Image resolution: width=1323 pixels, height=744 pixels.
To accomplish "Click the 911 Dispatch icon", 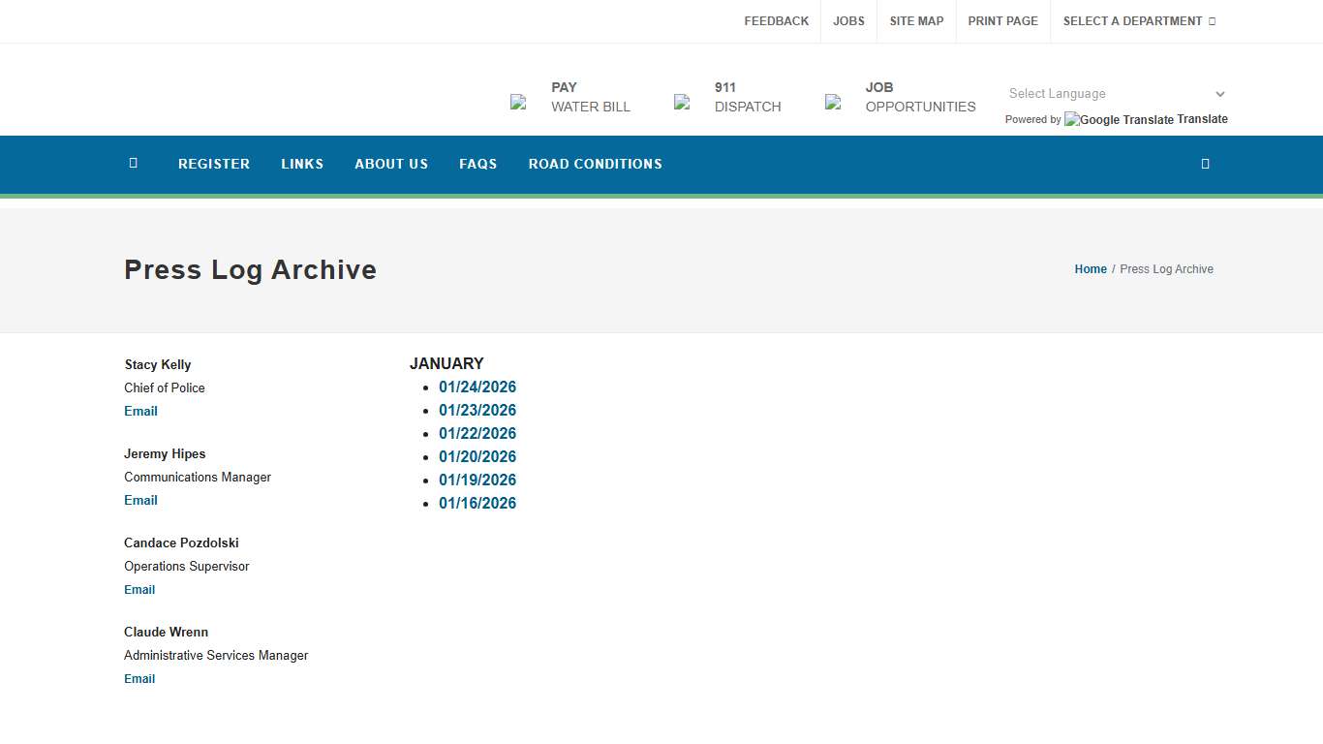I will 682,102.
